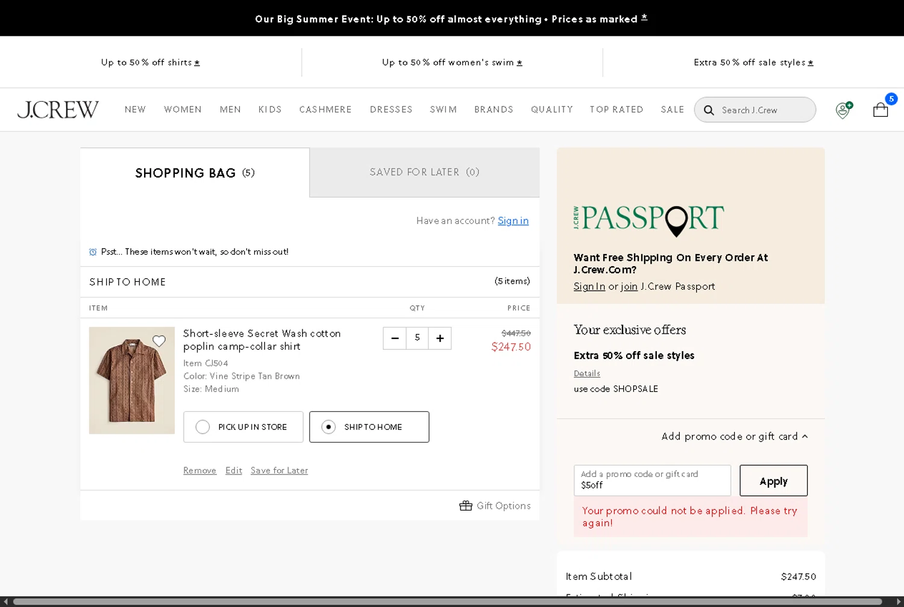Select Ship To Home option
Viewport: 904px width, 607px height.
click(x=369, y=427)
